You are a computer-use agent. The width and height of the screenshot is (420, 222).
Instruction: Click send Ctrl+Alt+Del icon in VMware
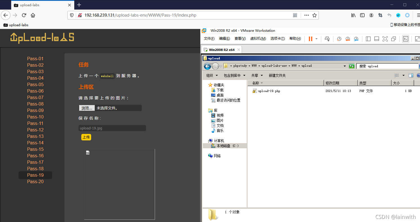(327, 39)
